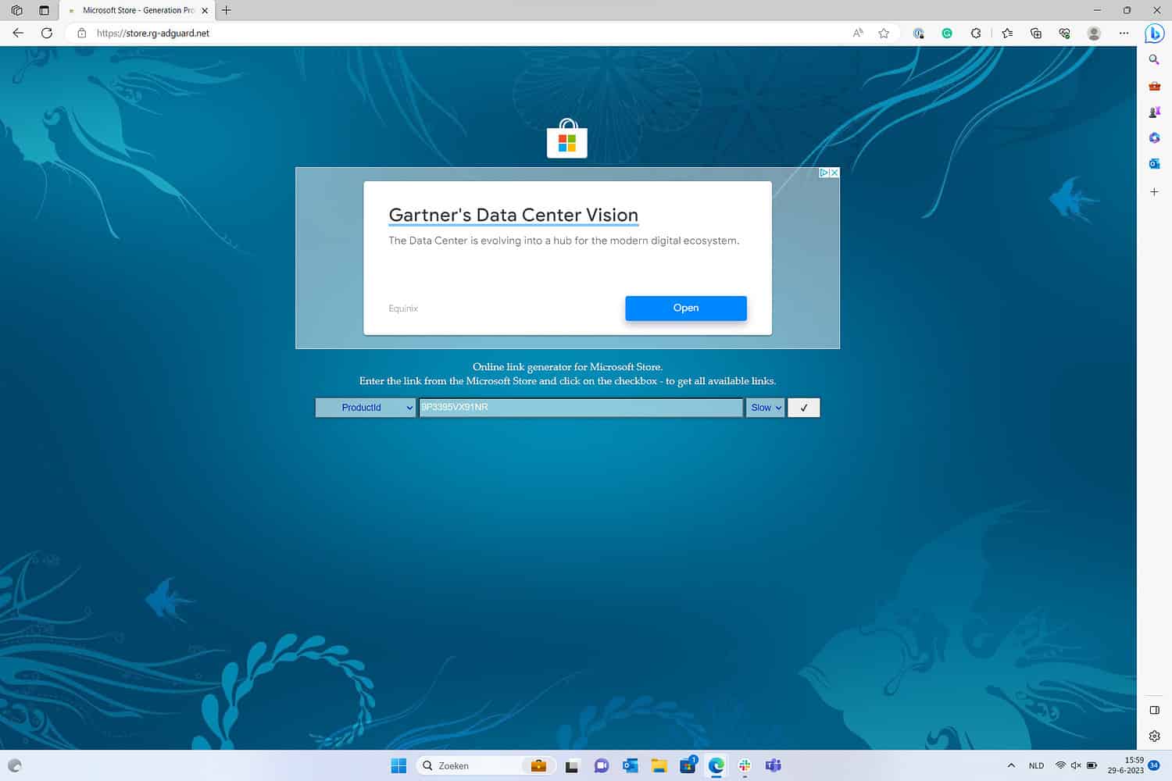Open sidebar Tools briefcase icon
This screenshot has width=1172, height=781.
[1154, 86]
